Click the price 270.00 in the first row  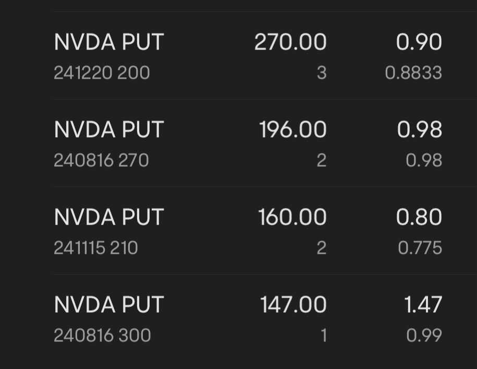291,42
